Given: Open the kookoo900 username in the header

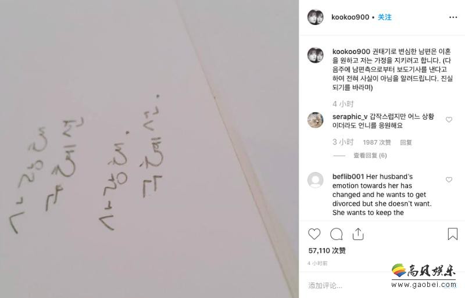Looking at the screenshot, I should click(x=350, y=17).
